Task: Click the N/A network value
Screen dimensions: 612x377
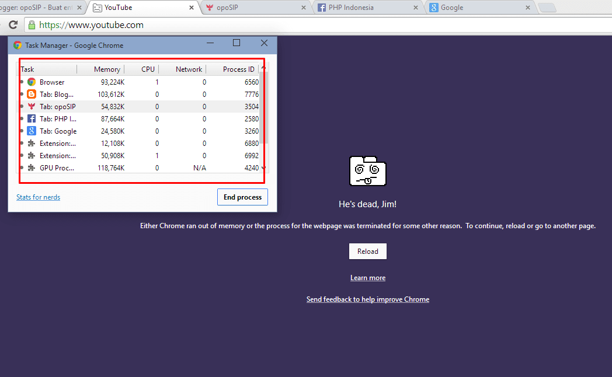Action: click(x=200, y=167)
